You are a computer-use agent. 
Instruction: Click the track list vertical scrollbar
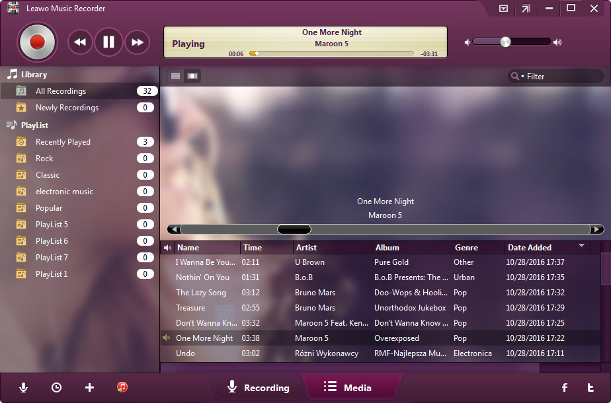point(606,269)
